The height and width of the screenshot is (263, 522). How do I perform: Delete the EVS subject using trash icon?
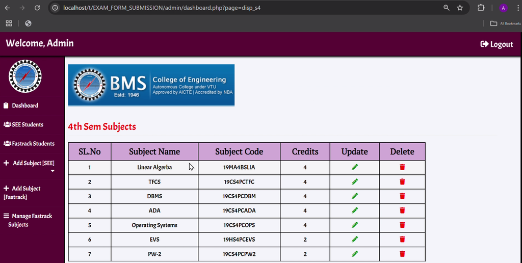point(402,240)
